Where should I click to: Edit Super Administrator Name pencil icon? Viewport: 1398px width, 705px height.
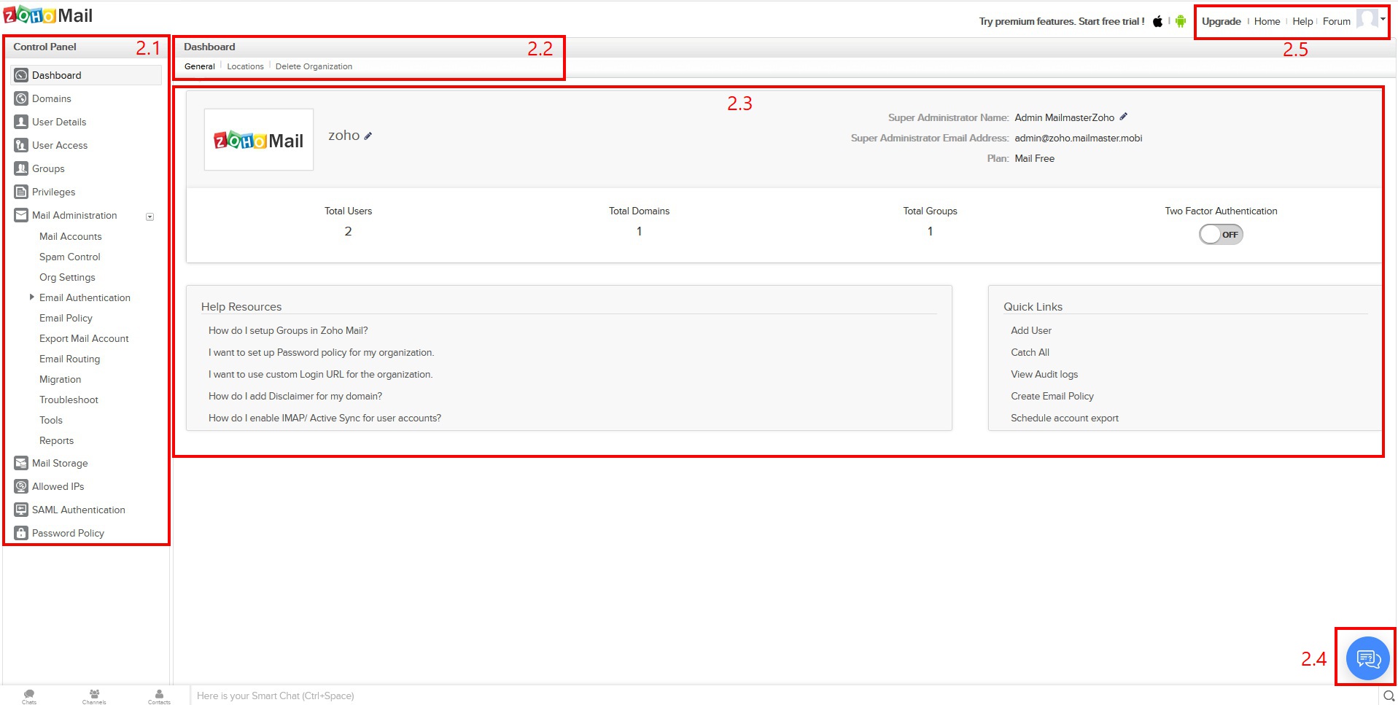[1124, 117]
